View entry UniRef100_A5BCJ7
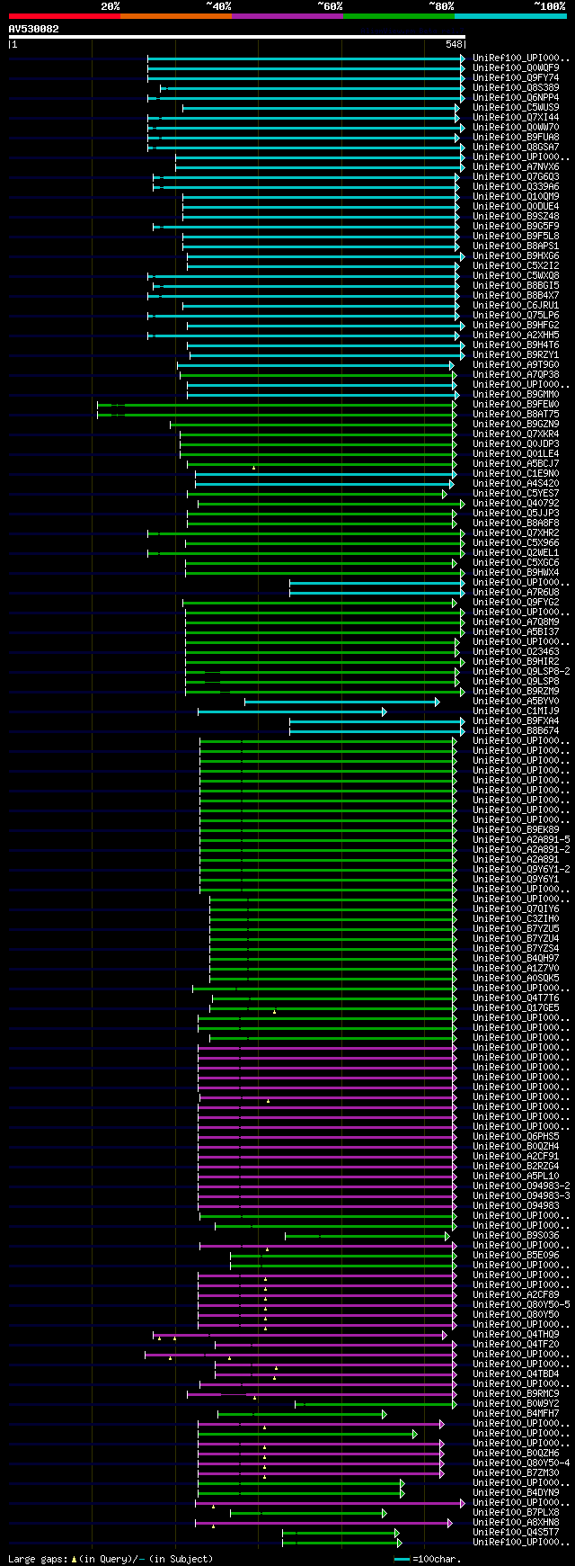The height and width of the screenshot is (1566, 575). [516, 464]
